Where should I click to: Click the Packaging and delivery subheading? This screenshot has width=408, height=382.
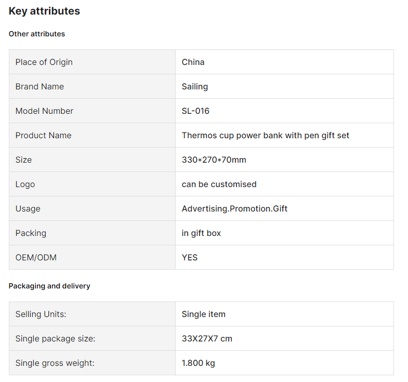pyautogui.click(x=49, y=286)
